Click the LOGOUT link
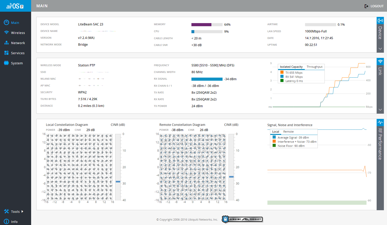The width and height of the screenshot is (387, 225). [377, 6]
